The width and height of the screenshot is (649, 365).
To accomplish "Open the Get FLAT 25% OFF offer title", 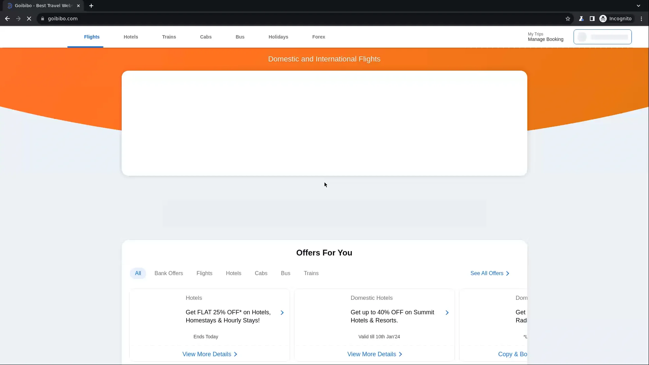I will (228, 316).
